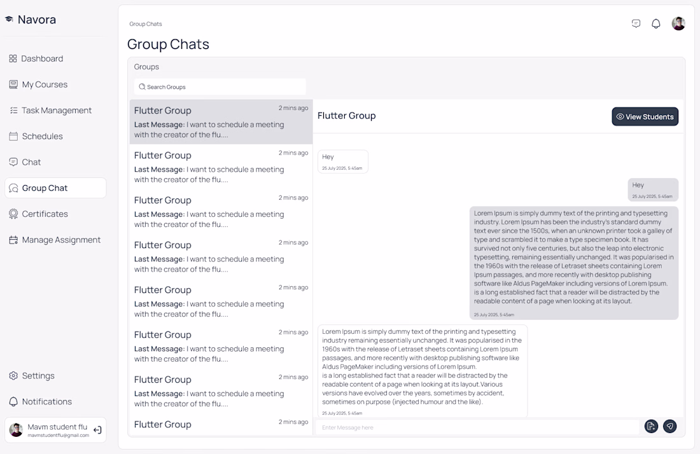Click the Navora graduation cap logo
This screenshot has height=454, width=700.
tap(9, 20)
